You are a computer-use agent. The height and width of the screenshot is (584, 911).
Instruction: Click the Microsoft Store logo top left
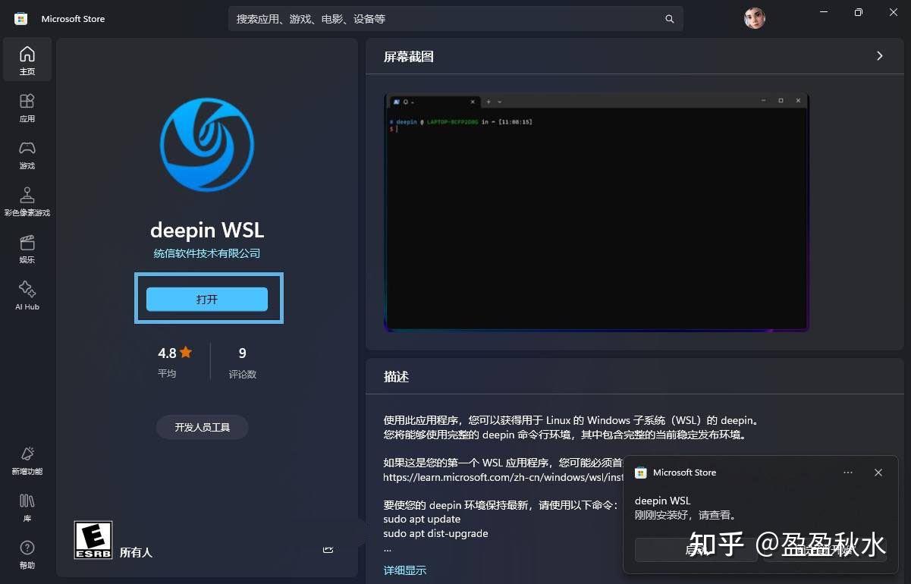tap(19, 18)
